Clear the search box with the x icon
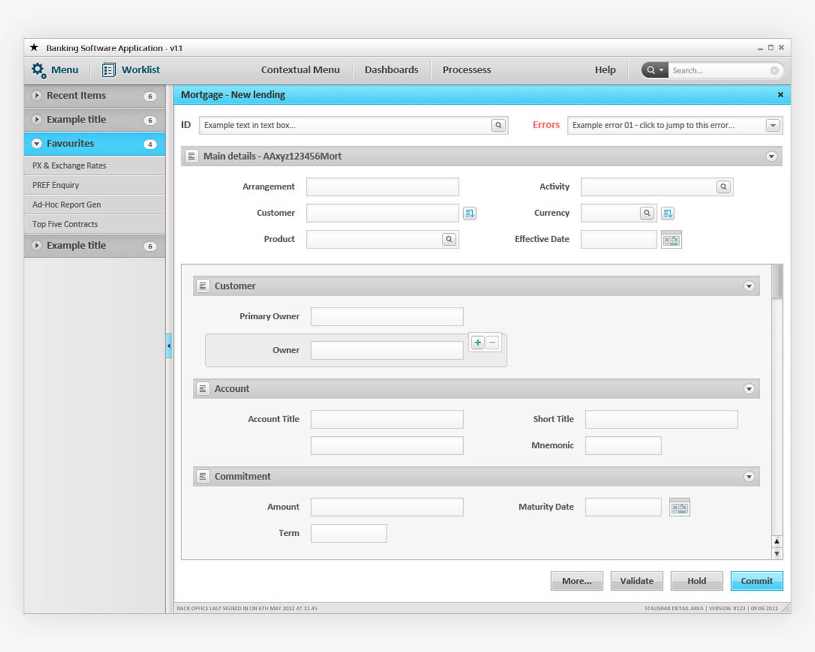 (775, 70)
